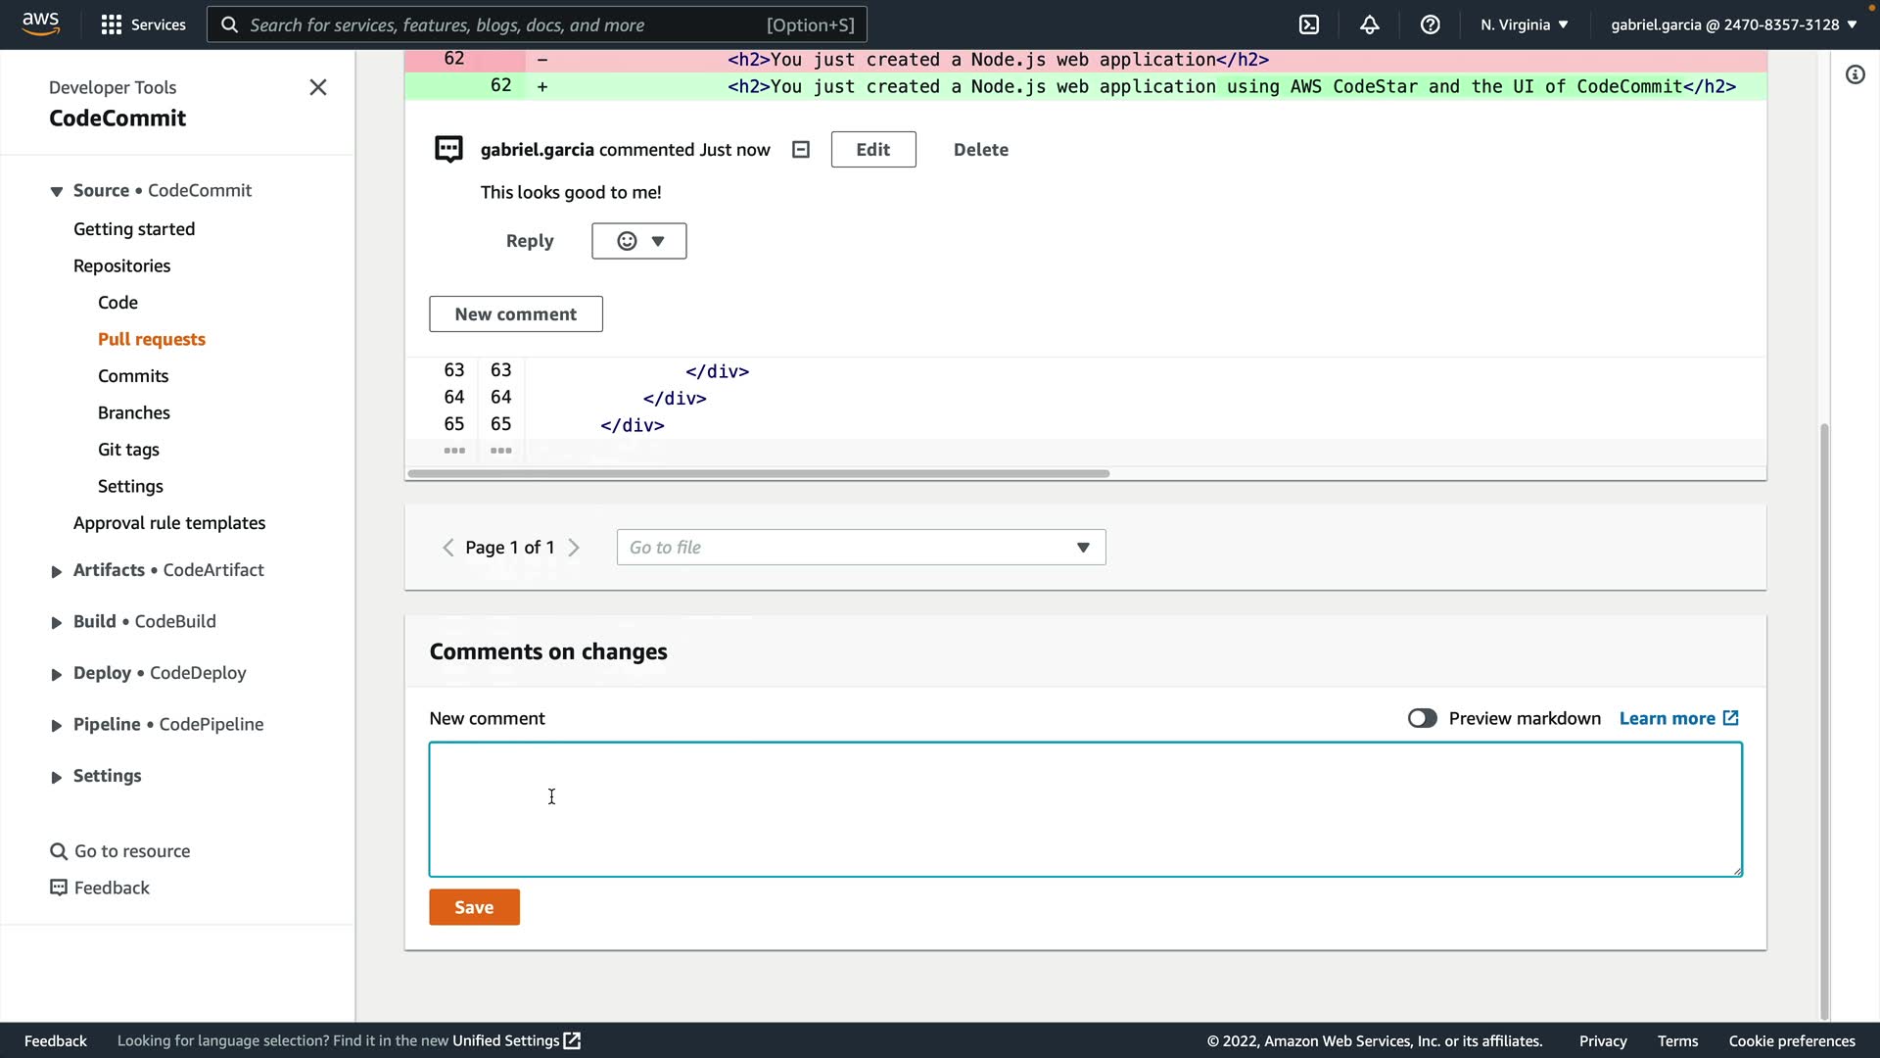The height and width of the screenshot is (1058, 1880).
Task: Collapse the gabriel.garcia comment thread icon
Action: (x=800, y=150)
